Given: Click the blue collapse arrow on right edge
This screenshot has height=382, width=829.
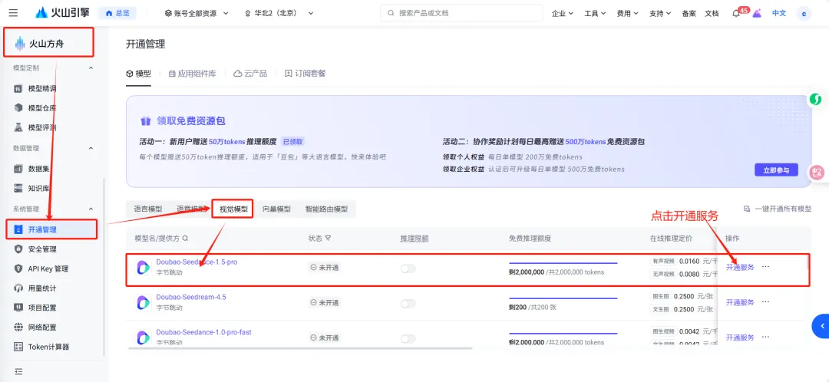Looking at the screenshot, I should (821, 327).
